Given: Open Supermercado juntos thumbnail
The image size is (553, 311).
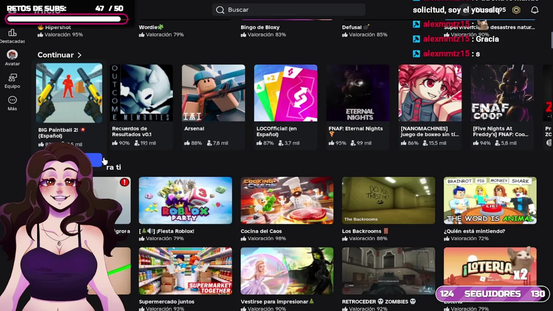Looking at the screenshot, I should (x=185, y=271).
